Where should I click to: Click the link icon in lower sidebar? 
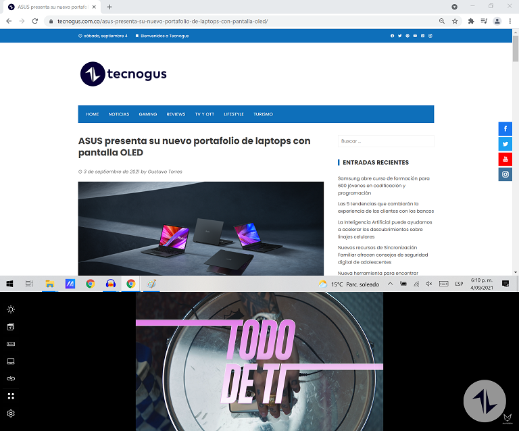(x=11, y=378)
